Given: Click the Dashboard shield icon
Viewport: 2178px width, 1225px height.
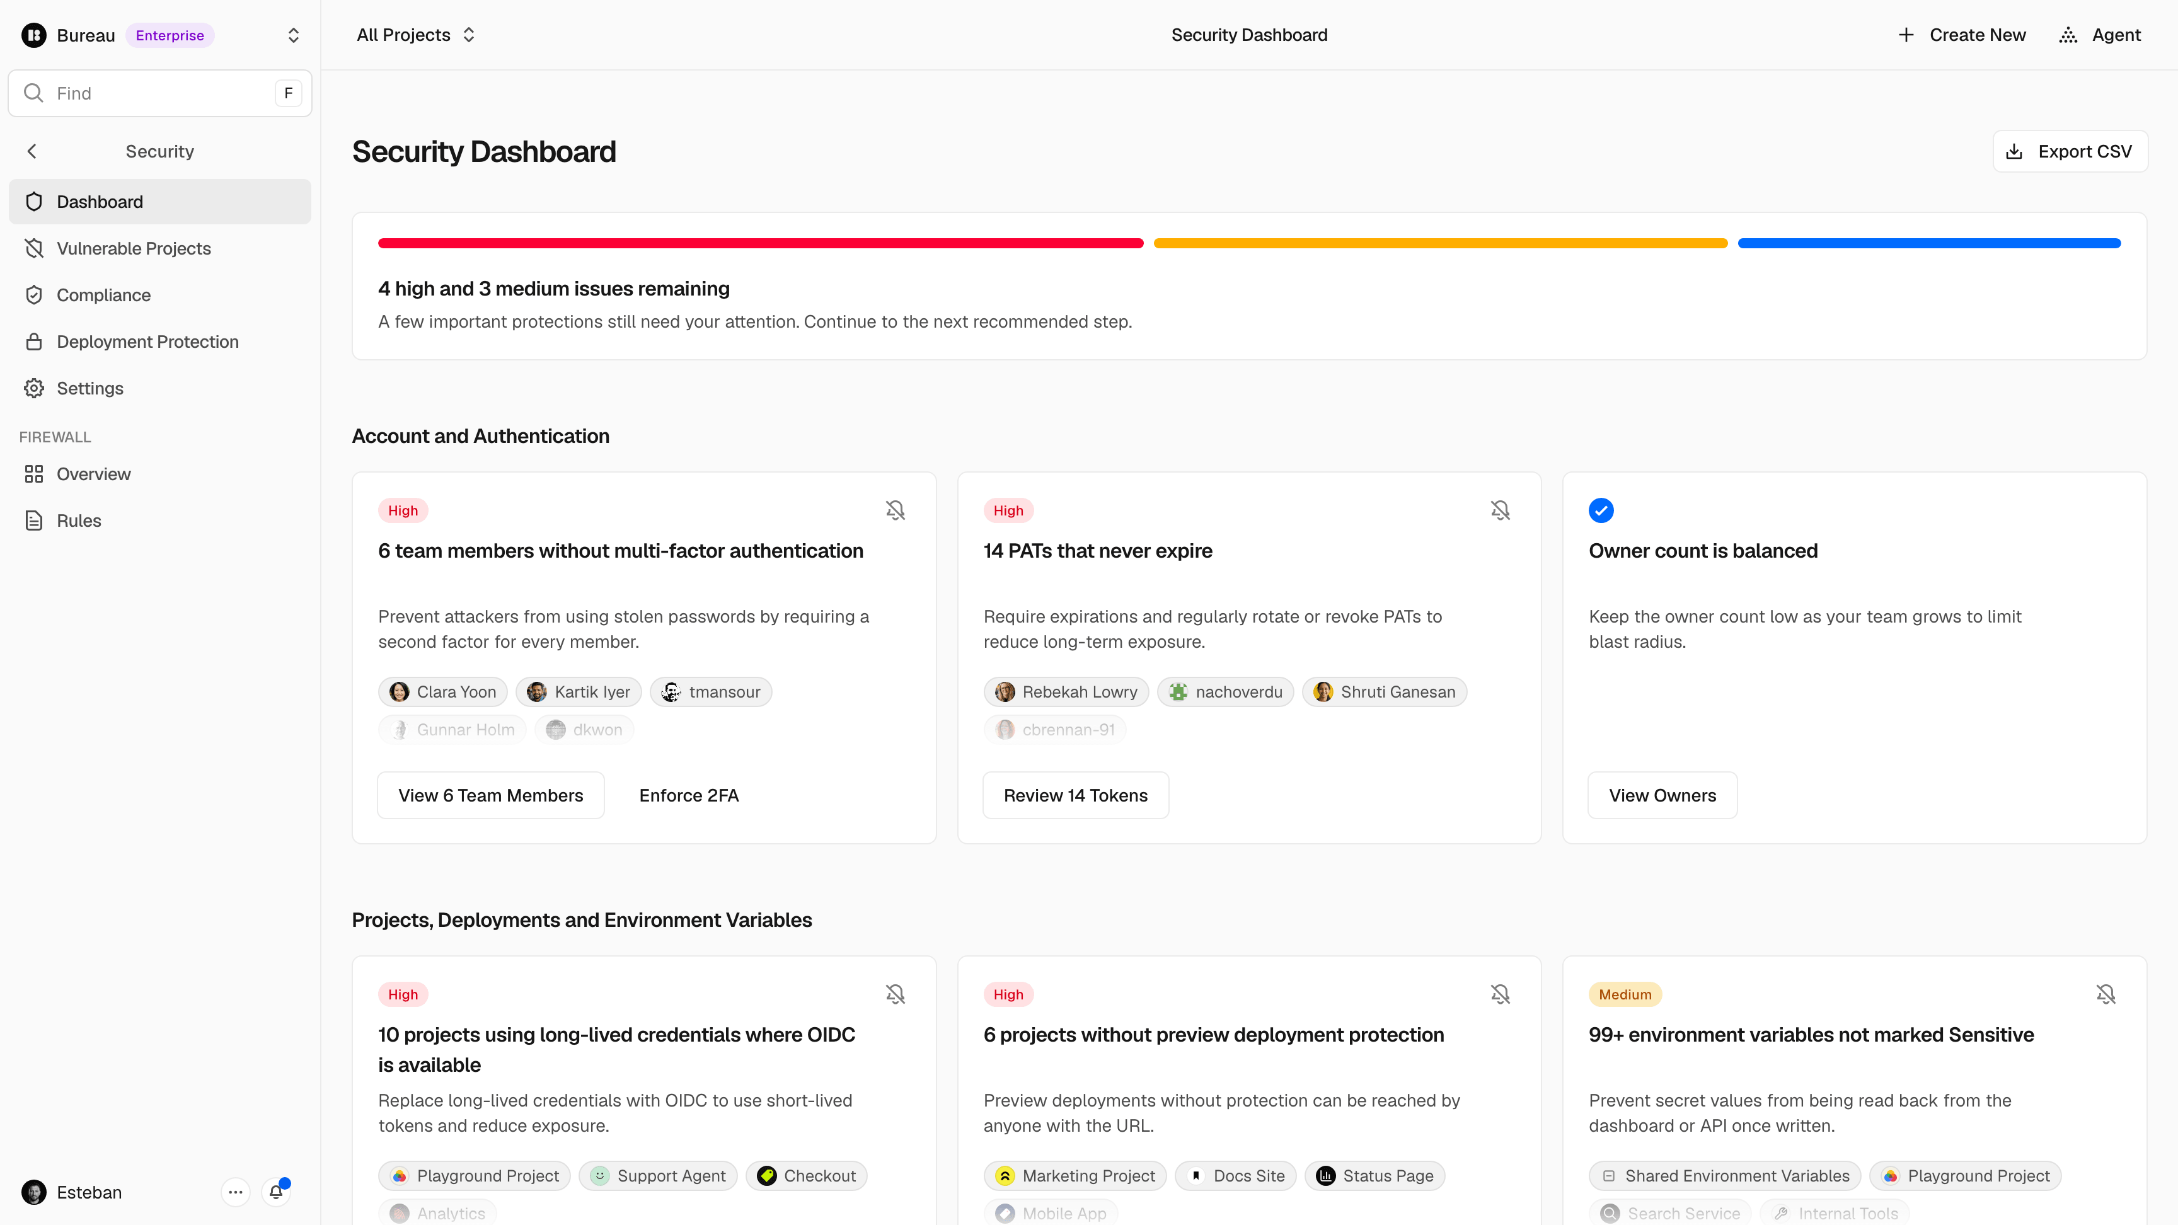Looking at the screenshot, I should pos(34,201).
